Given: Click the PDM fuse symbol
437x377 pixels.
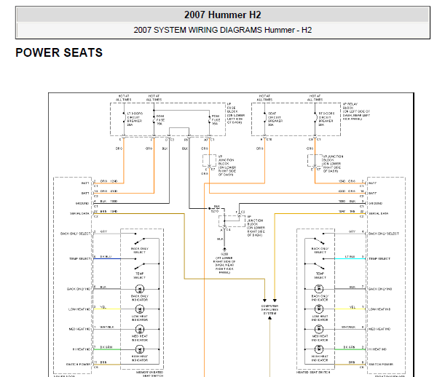Looking at the screenshot, I should coord(209,119).
